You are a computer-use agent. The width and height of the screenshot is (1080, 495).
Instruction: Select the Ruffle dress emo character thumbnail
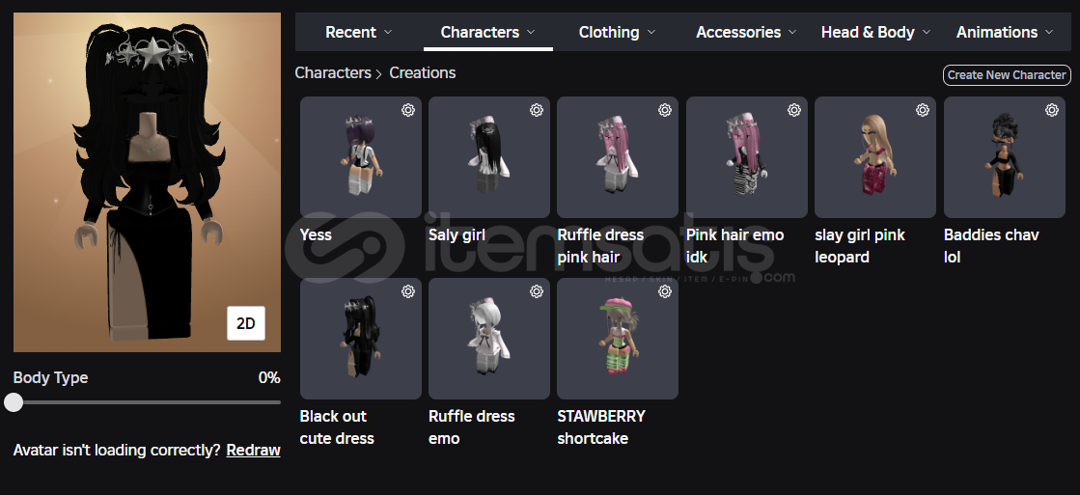point(489,339)
